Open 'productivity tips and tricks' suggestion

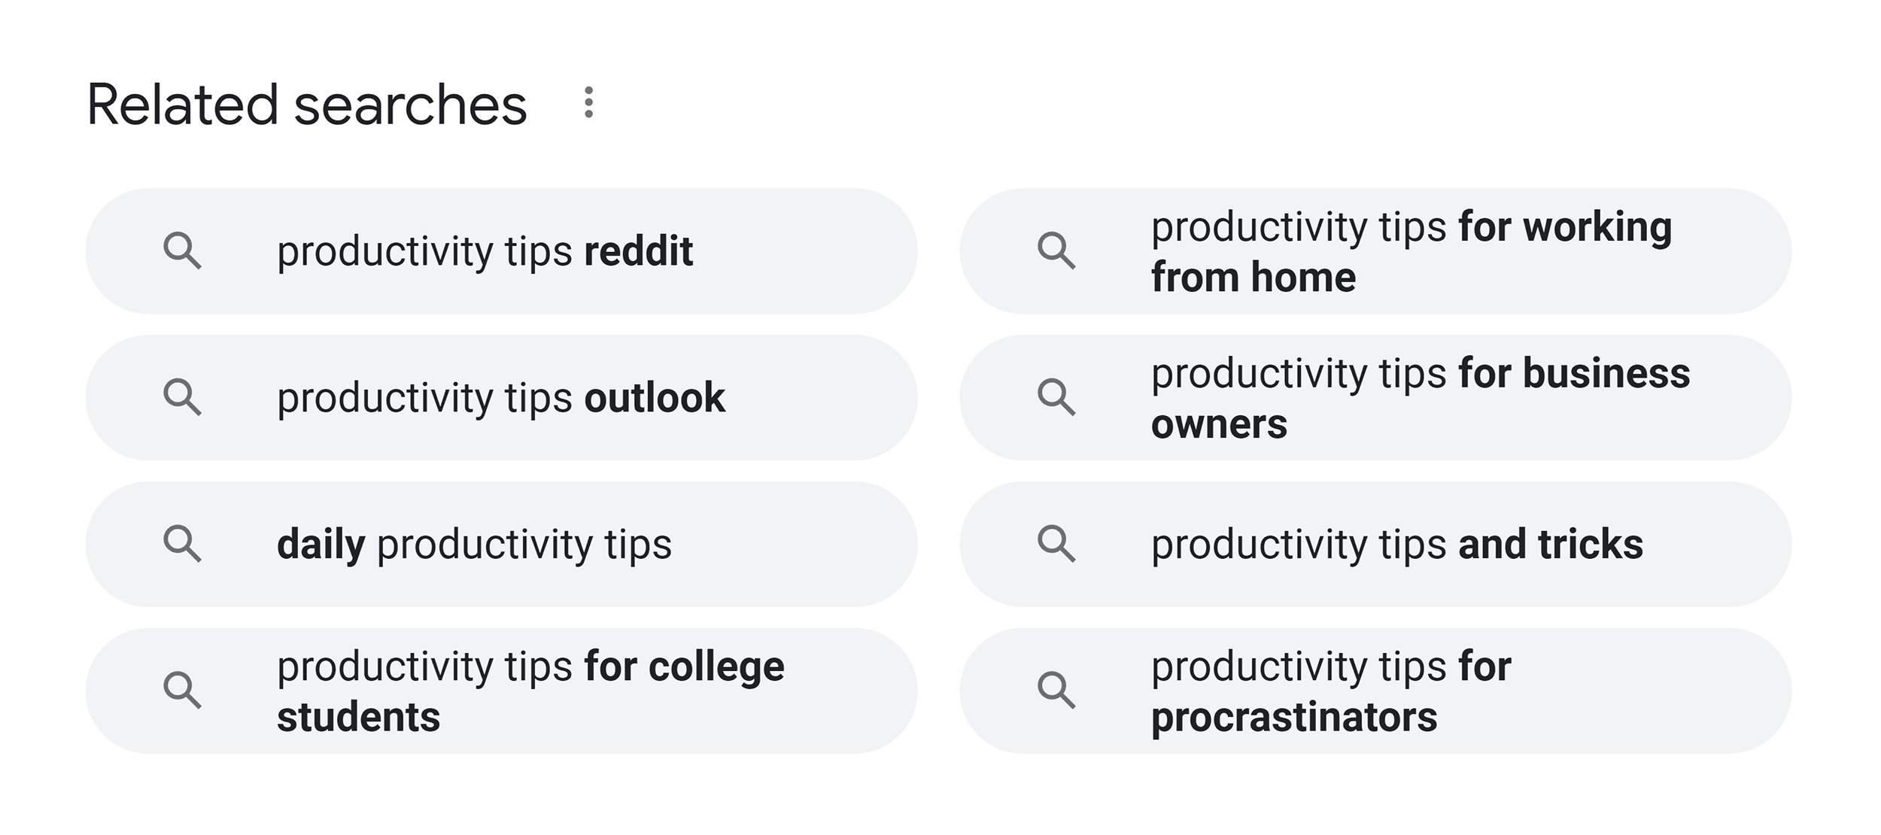[1375, 545]
